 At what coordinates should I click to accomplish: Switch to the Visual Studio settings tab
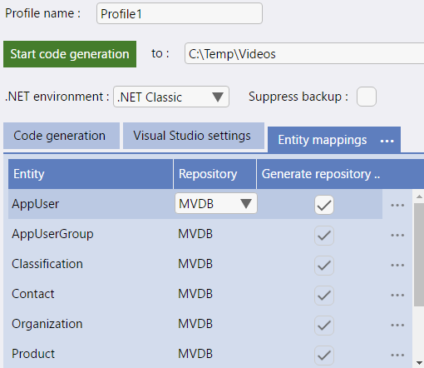tap(194, 136)
